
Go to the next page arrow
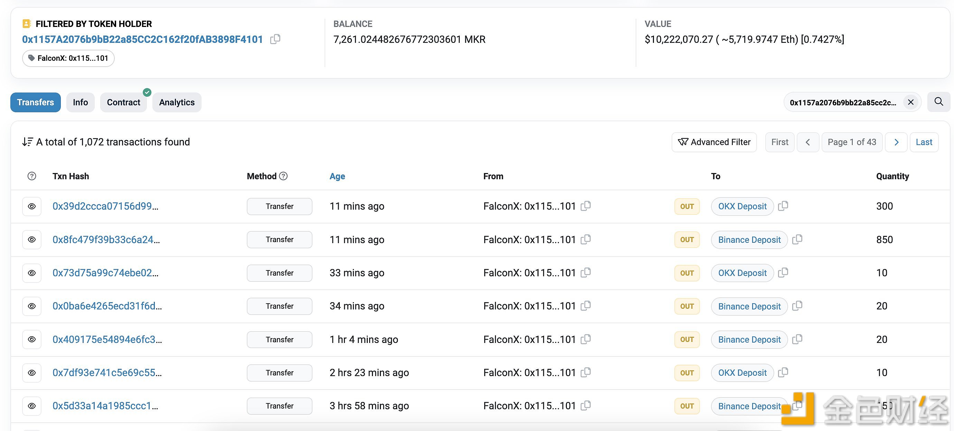896,142
